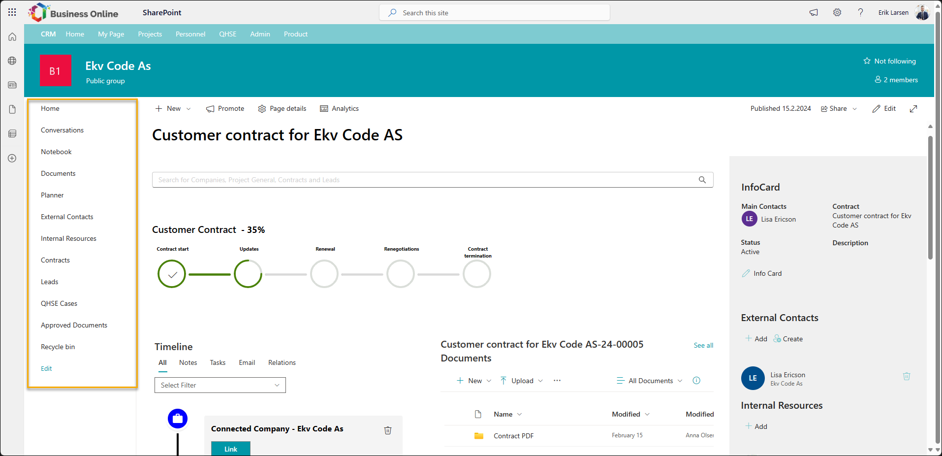
Task: Click the Business Online logo
Action: coord(73,13)
